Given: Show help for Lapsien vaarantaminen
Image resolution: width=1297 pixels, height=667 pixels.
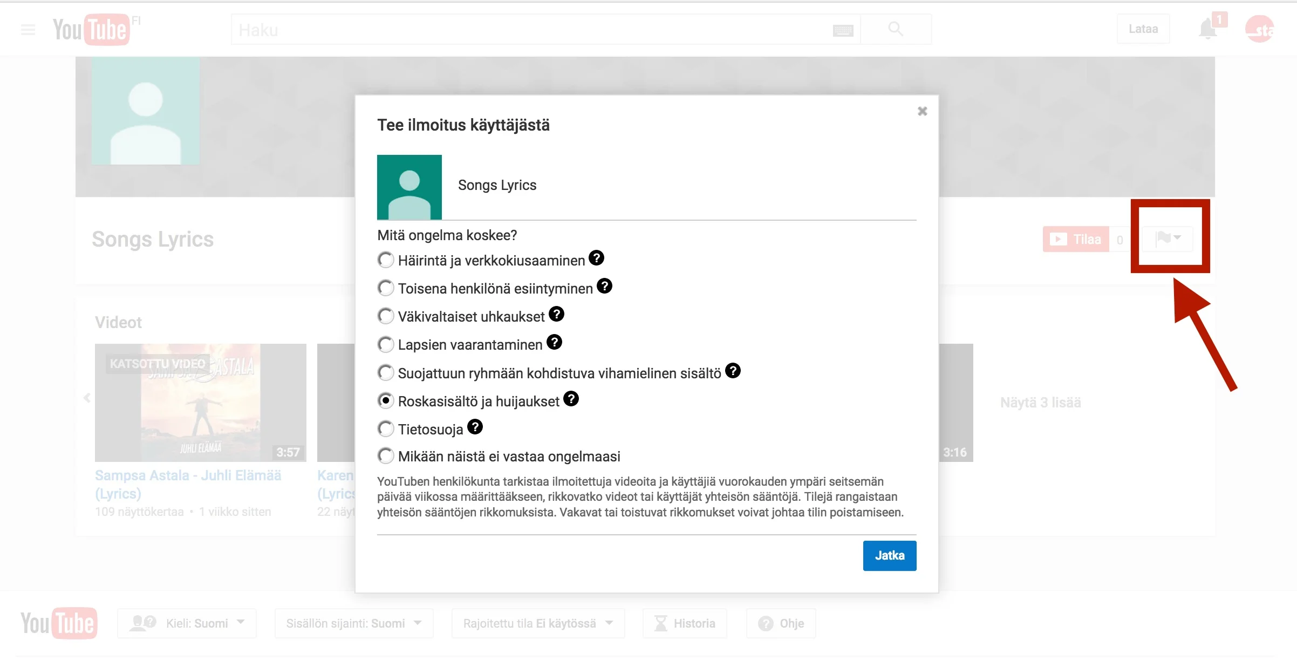Looking at the screenshot, I should pyautogui.click(x=554, y=342).
